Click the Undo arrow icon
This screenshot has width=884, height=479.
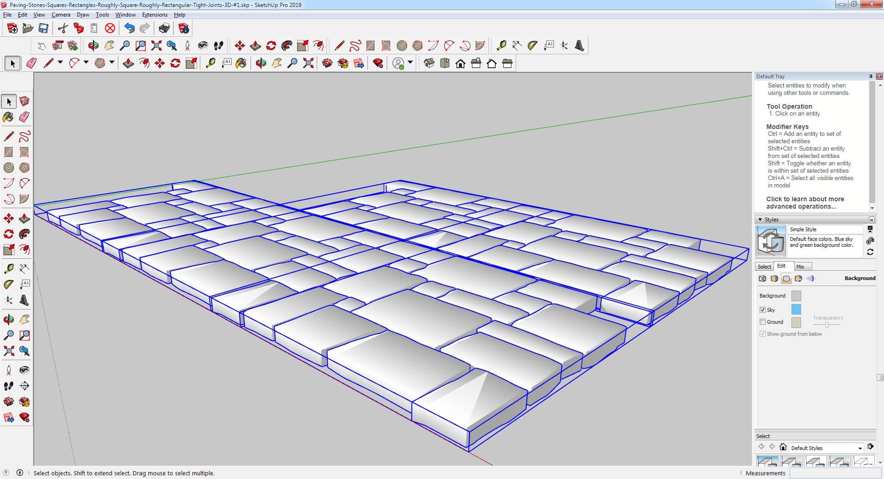coord(129,29)
